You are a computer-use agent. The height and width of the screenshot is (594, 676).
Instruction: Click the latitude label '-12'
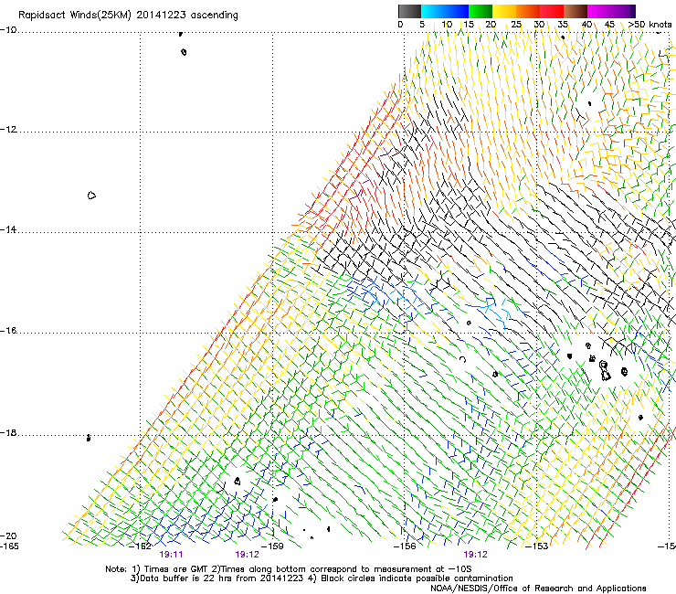point(8,130)
